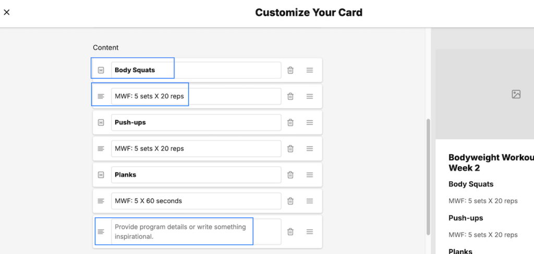Click drag handle for the placeholder row

310,232
